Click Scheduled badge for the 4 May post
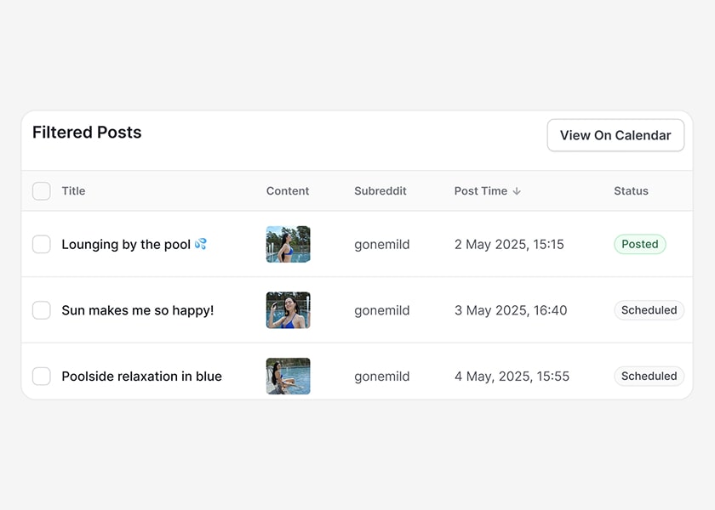Viewport: 715px width, 510px height. coord(649,376)
